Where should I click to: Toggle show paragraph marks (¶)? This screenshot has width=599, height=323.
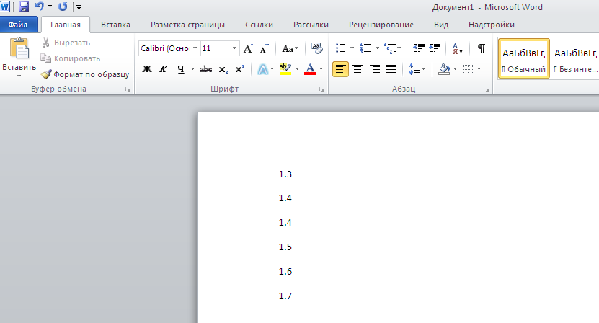point(481,48)
